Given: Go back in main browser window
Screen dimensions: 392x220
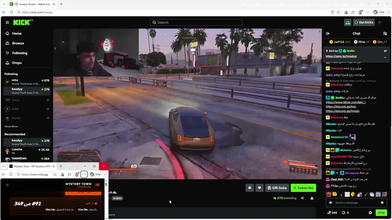Looking at the screenshot, I should pyautogui.click(x=4, y=12).
